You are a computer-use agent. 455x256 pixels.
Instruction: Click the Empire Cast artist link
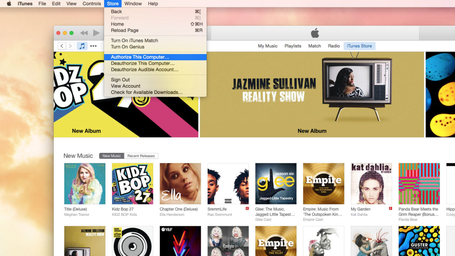click(313, 220)
